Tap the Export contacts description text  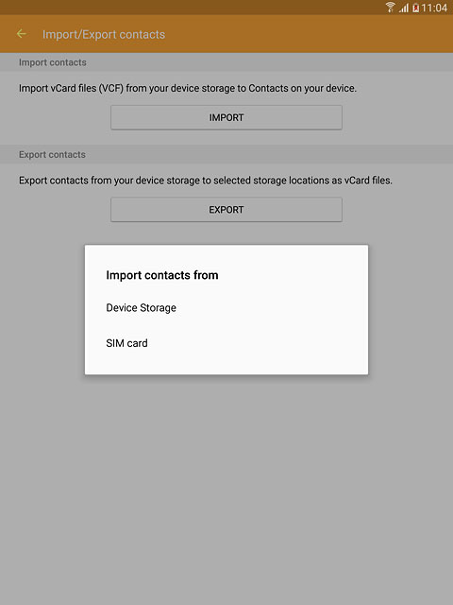pos(206,181)
